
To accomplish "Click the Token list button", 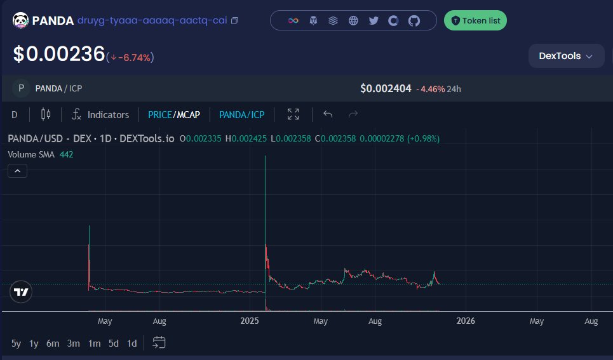I will (475, 20).
